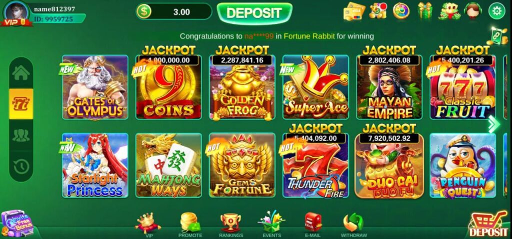Image resolution: width=512 pixels, height=239 pixels.
Task: Open the EVENTS gift icon
Action: pyautogui.click(x=271, y=222)
